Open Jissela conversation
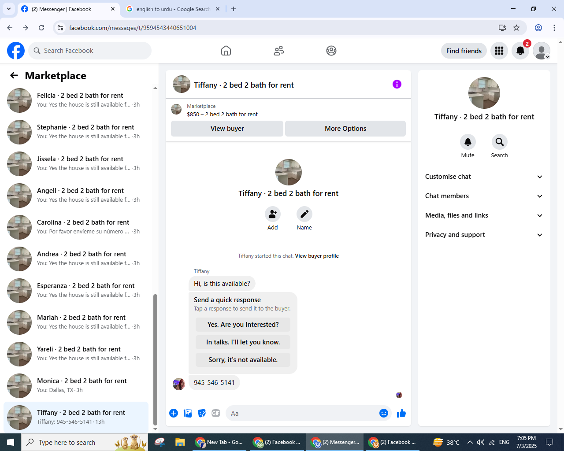Screen dimensions: 564x451 coord(76,164)
